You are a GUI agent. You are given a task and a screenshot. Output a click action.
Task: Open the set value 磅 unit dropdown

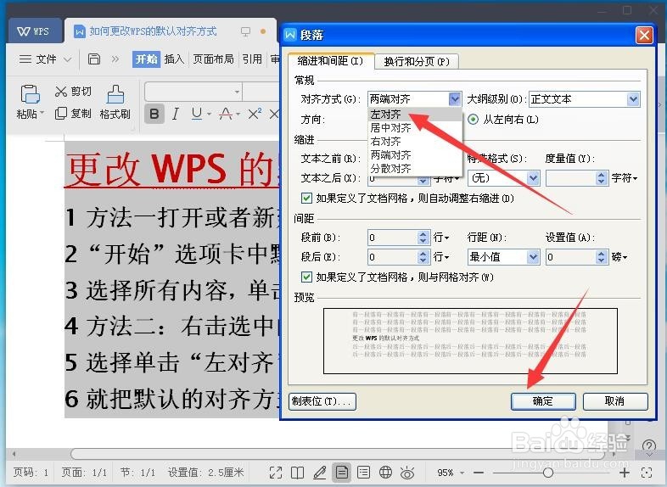[x=619, y=257]
